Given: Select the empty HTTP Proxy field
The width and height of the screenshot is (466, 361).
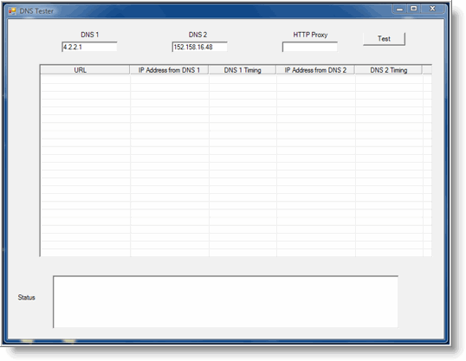Looking at the screenshot, I should 310,47.
